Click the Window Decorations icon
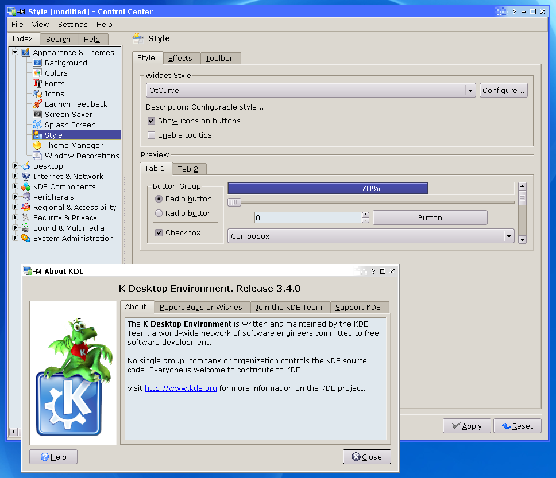Screen dimensions: 556x478 [37, 156]
